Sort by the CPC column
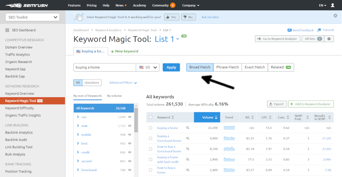This screenshot has width=342, height=177. [x=270, y=117]
